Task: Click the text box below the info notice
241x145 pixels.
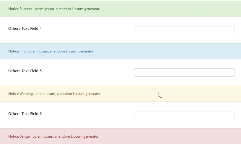Action: [x=184, y=72]
